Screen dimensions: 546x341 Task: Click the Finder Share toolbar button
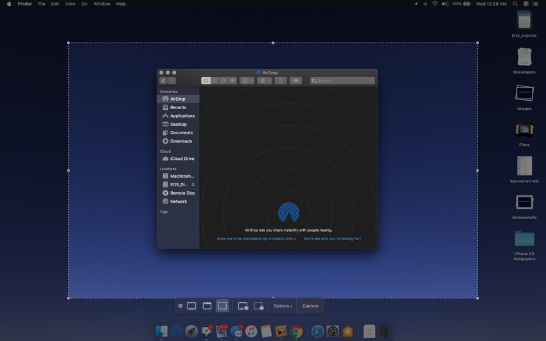(281, 81)
